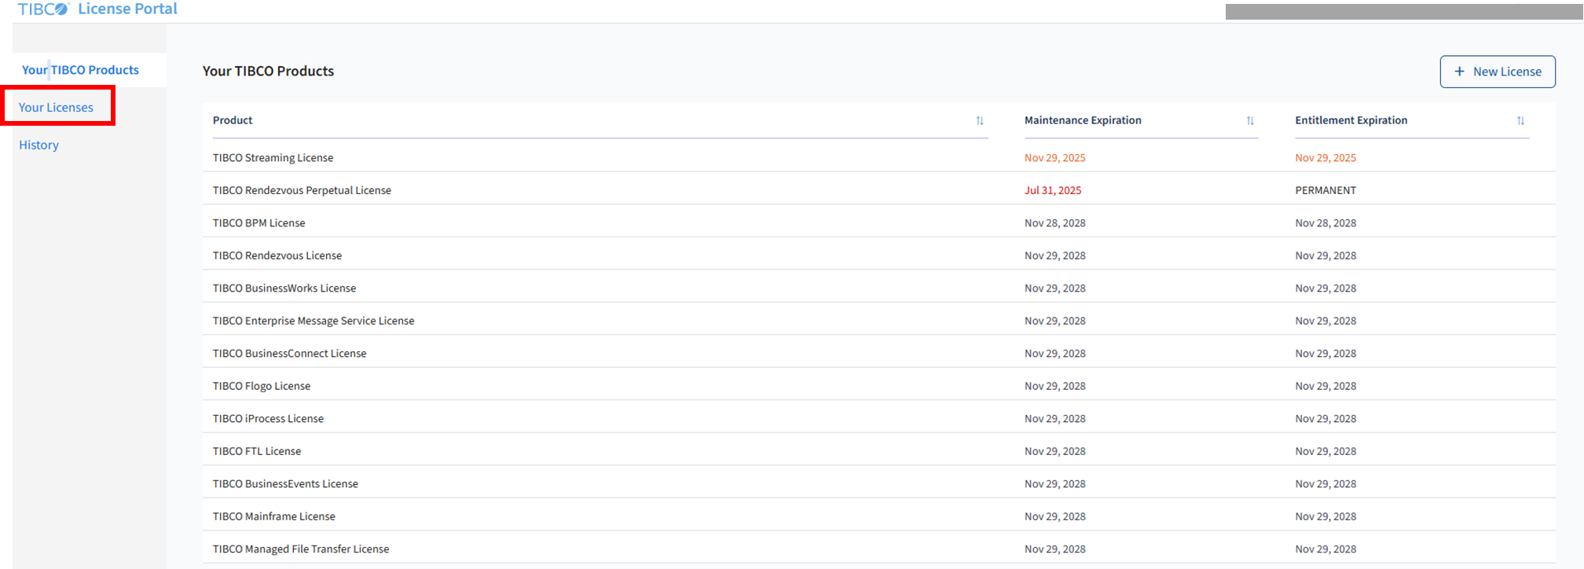Select Your TIBCO Products sidebar tab
Screen dimensions: 1584x569
pyautogui.click(x=80, y=70)
